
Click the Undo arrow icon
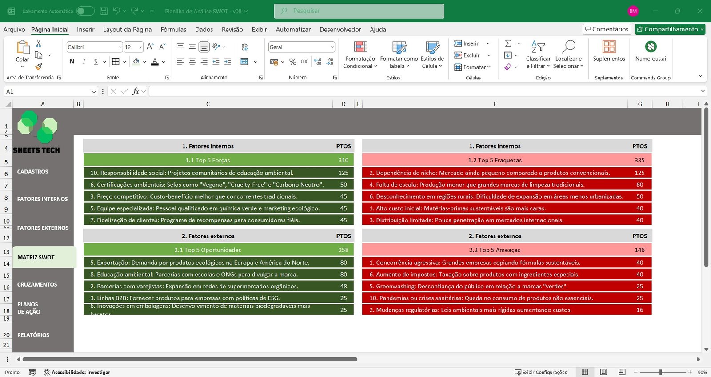pyautogui.click(x=116, y=11)
